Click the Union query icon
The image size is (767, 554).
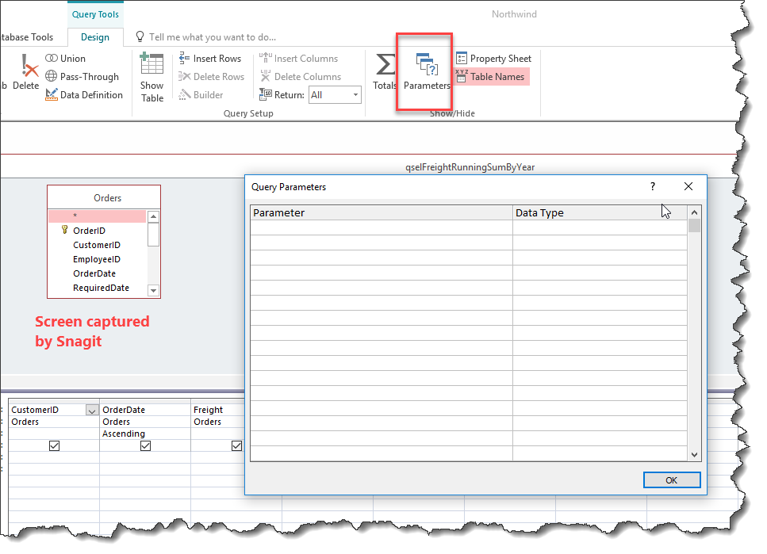[x=52, y=58]
